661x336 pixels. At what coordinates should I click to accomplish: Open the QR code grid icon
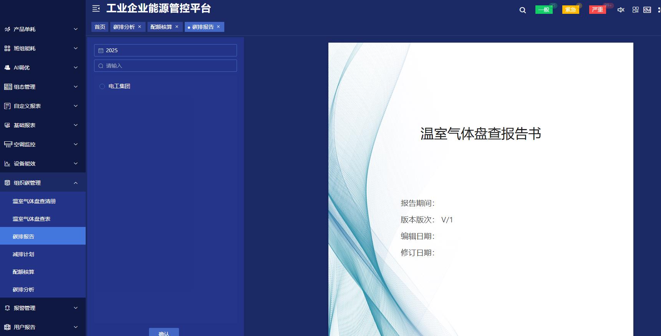click(635, 10)
